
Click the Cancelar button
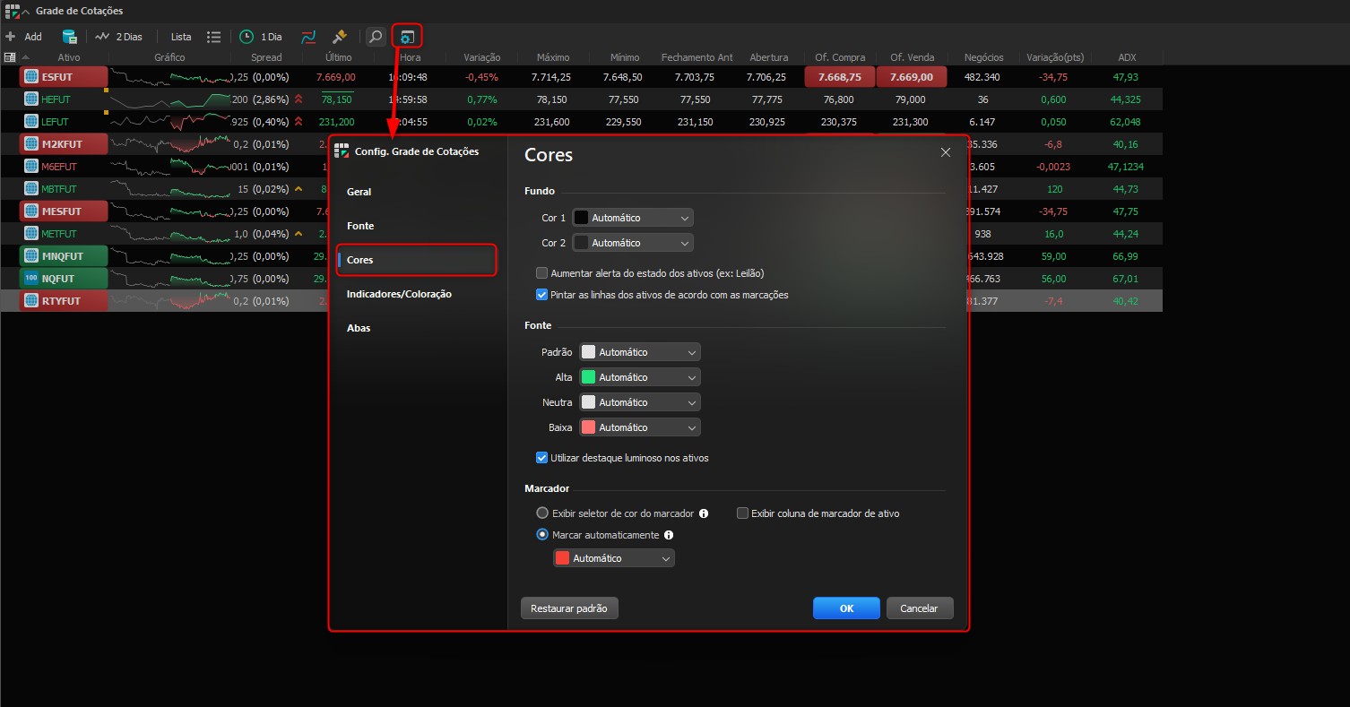pos(920,608)
